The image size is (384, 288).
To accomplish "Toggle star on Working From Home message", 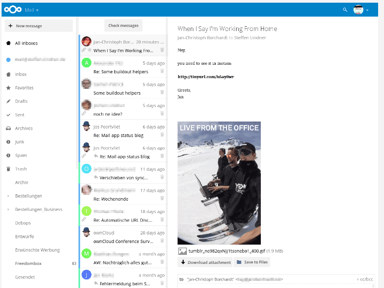I will coord(89,50).
